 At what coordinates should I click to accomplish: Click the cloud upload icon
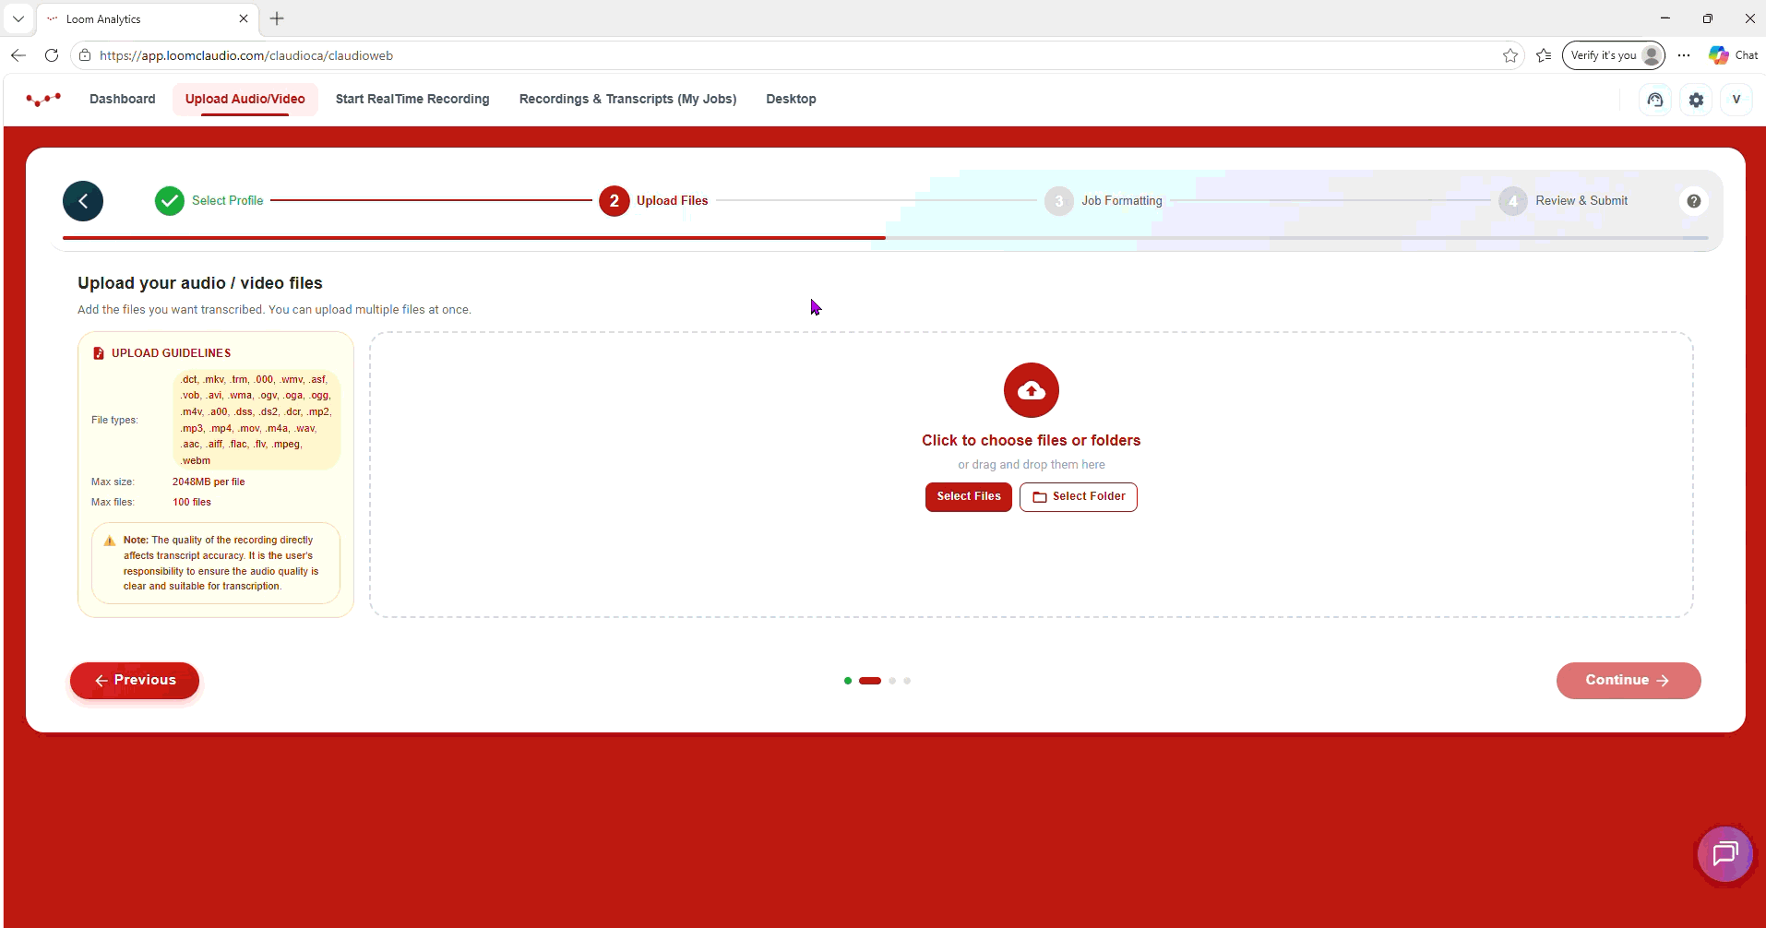[x=1032, y=390]
